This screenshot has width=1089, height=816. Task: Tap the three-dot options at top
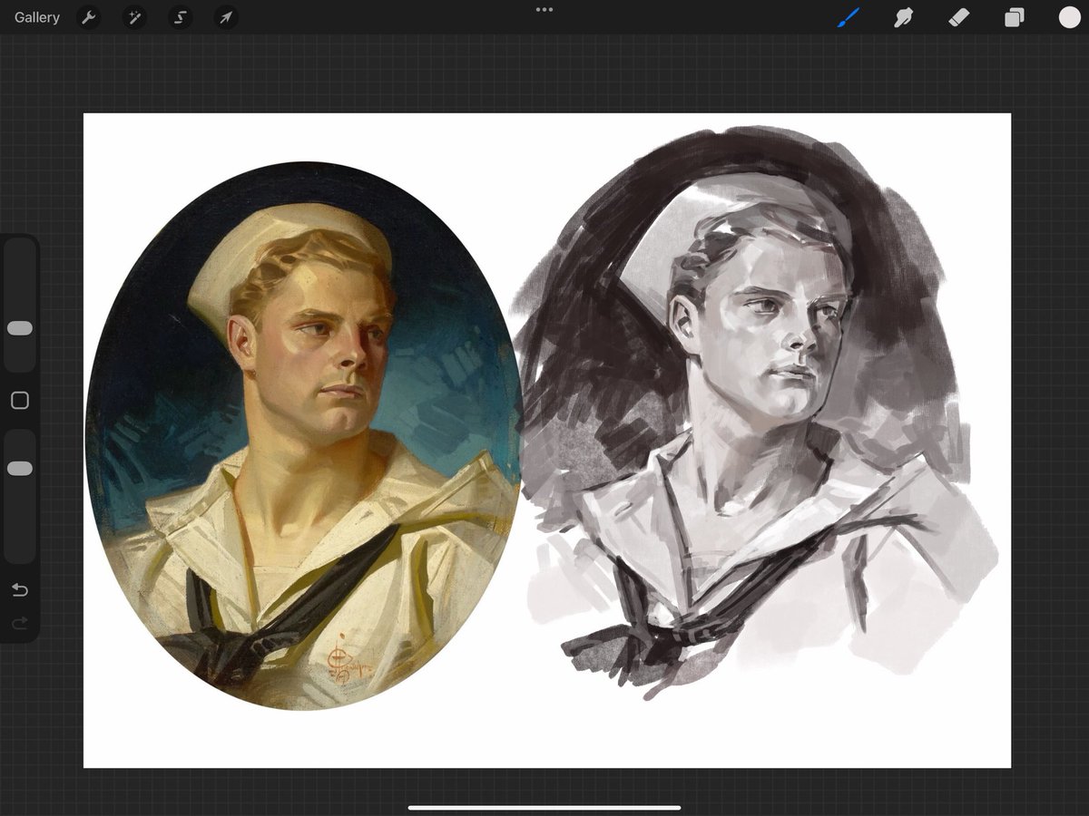(x=544, y=10)
